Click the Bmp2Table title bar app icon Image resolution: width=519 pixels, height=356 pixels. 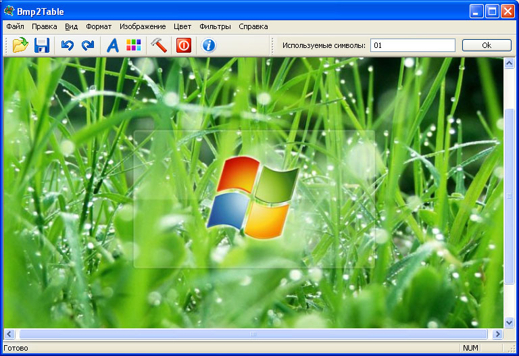tap(9, 11)
